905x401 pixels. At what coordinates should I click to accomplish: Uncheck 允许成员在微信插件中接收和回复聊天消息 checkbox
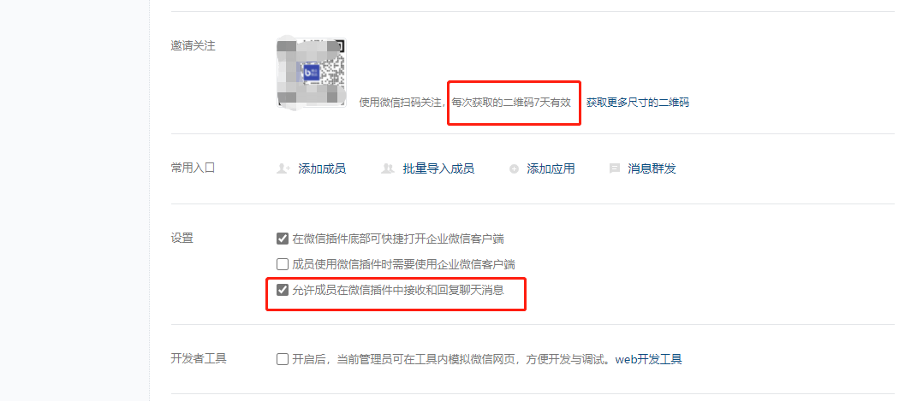[283, 290]
